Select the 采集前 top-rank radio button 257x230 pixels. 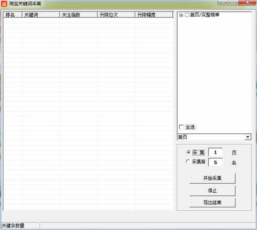pyautogui.click(x=188, y=161)
